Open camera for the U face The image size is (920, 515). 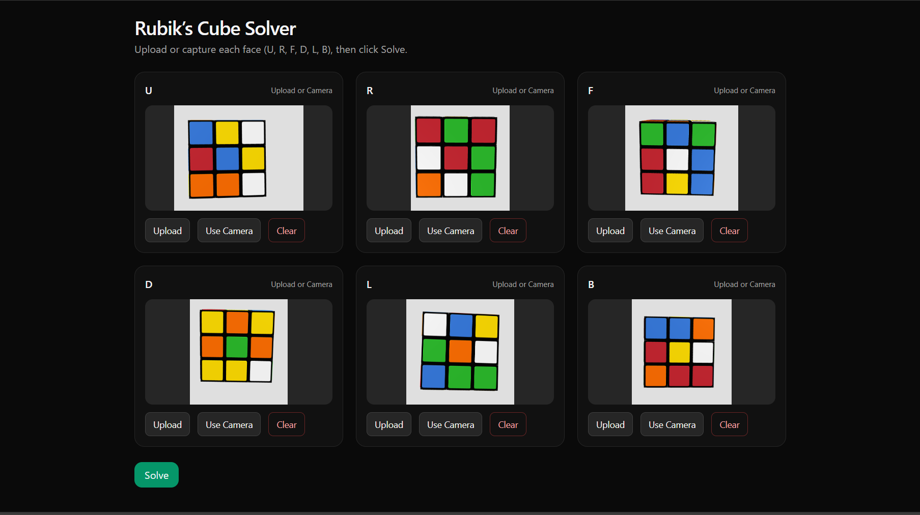[x=229, y=231]
